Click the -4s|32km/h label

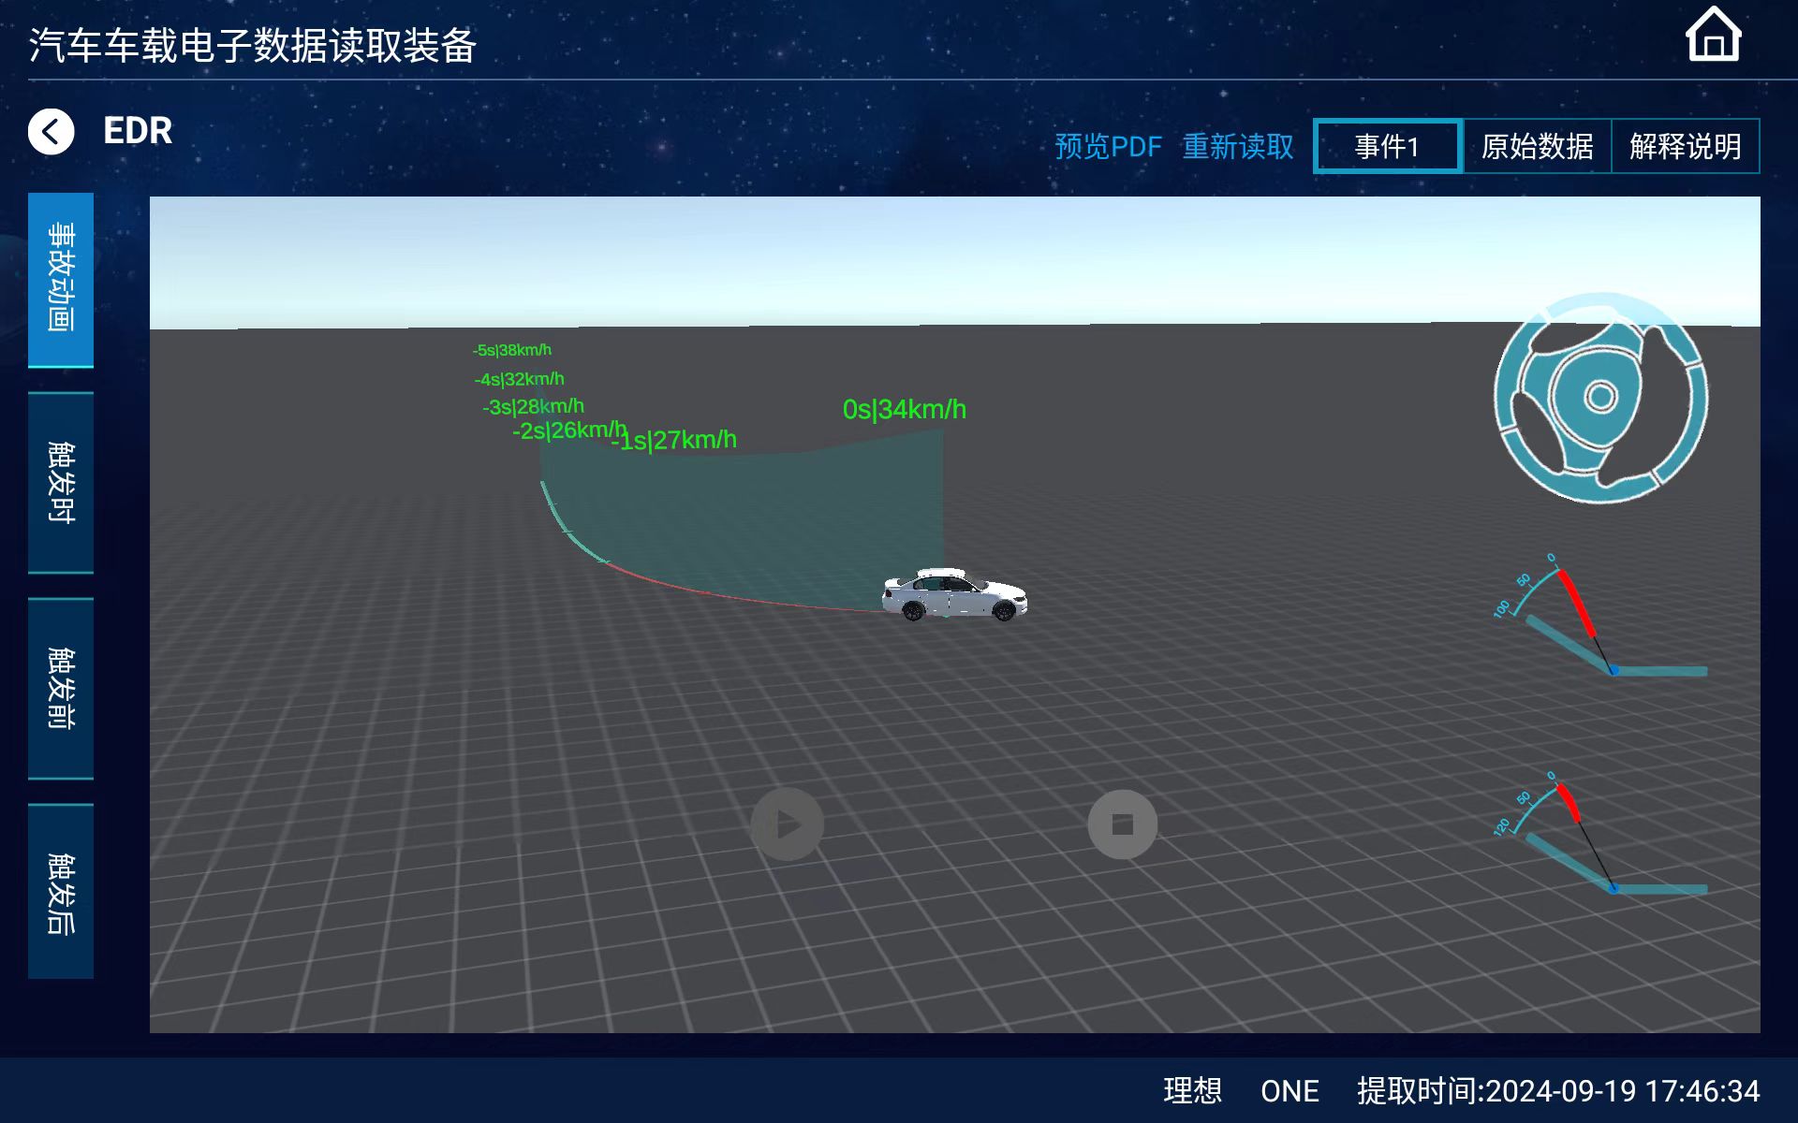point(519,379)
